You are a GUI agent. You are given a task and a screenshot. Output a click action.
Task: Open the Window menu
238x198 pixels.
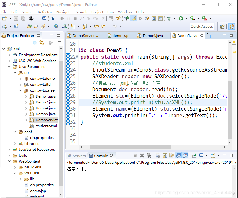pos(125,12)
